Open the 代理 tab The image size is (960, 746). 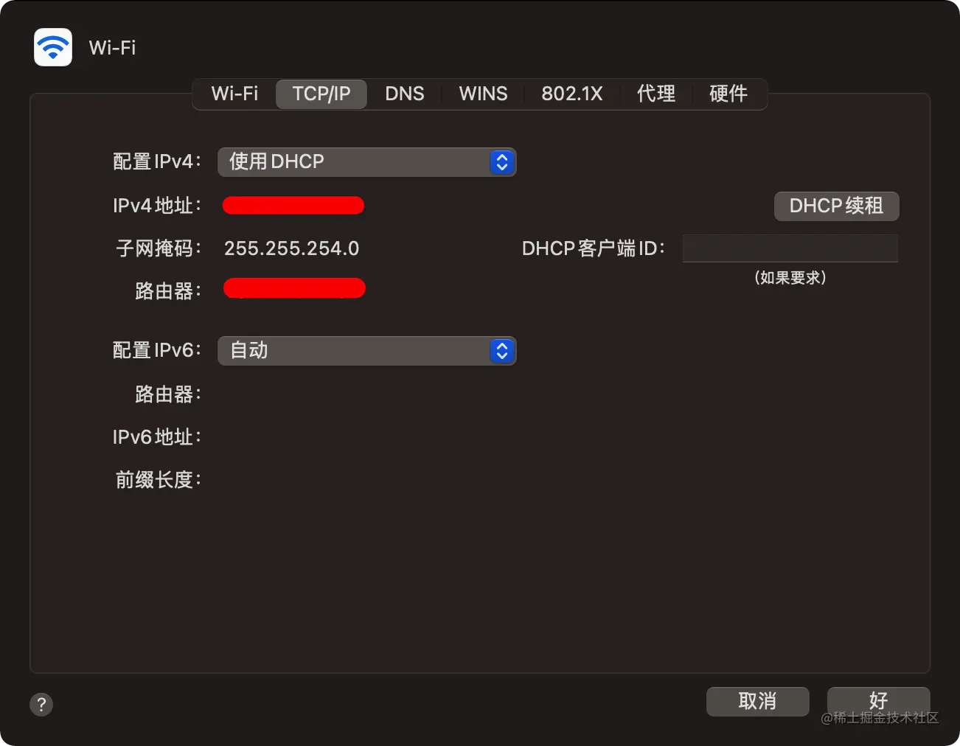click(x=656, y=94)
